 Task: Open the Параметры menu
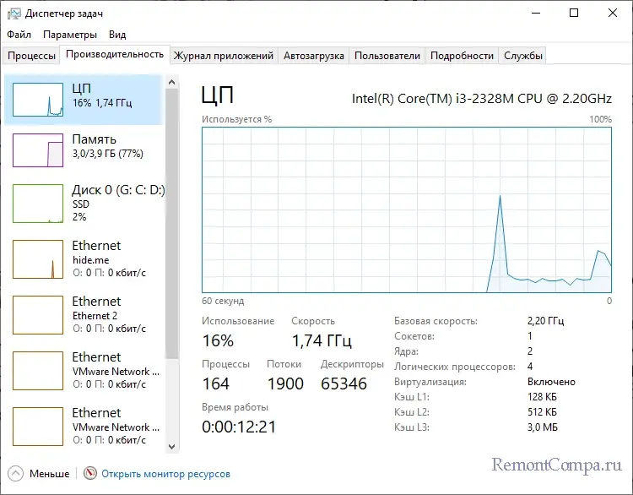pyautogui.click(x=70, y=35)
